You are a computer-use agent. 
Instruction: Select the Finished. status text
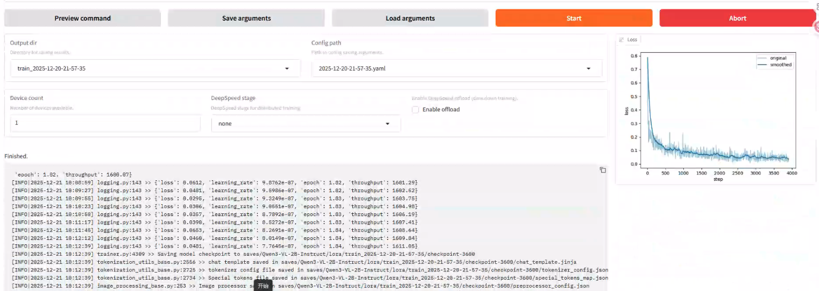click(16, 156)
